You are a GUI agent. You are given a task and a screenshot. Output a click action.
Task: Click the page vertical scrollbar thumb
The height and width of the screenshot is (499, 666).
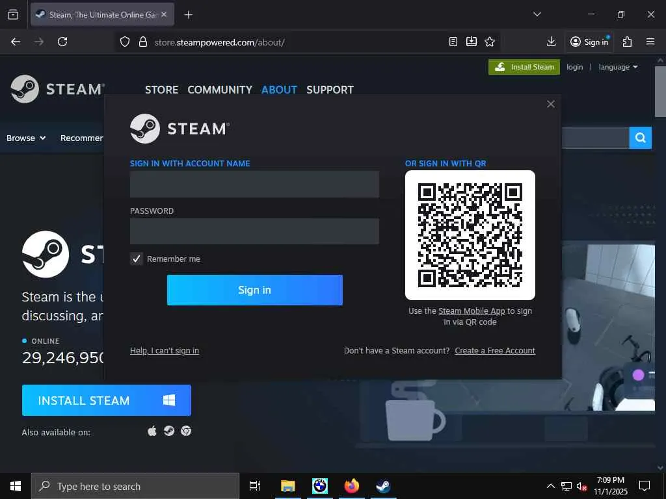(x=660, y=91)
